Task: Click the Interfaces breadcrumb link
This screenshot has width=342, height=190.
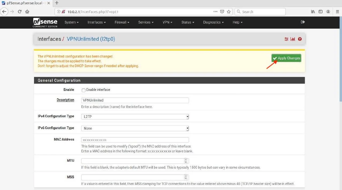Action: [x=49, y=39]
